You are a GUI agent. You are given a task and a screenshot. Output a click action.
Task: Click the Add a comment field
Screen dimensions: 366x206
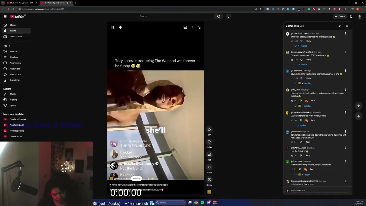tap(319, 190)
